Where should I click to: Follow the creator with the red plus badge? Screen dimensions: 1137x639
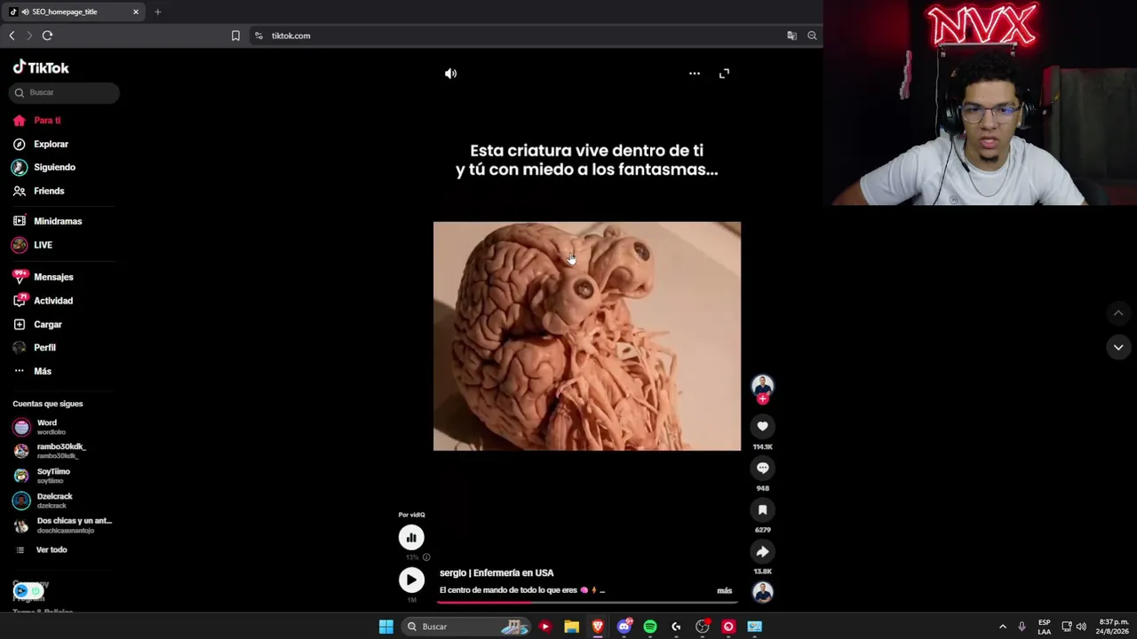pos(762,399)
